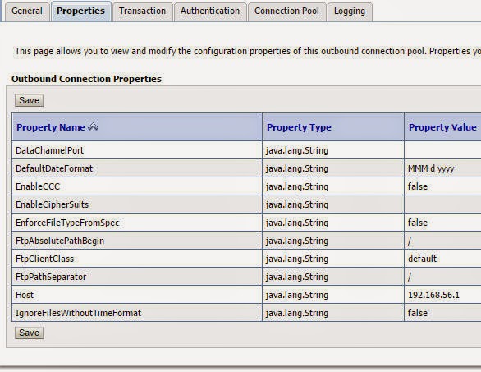The width and height of the screenshot is (481, 372).
Task: Select the Properties tab
Action: pos(80,11)
